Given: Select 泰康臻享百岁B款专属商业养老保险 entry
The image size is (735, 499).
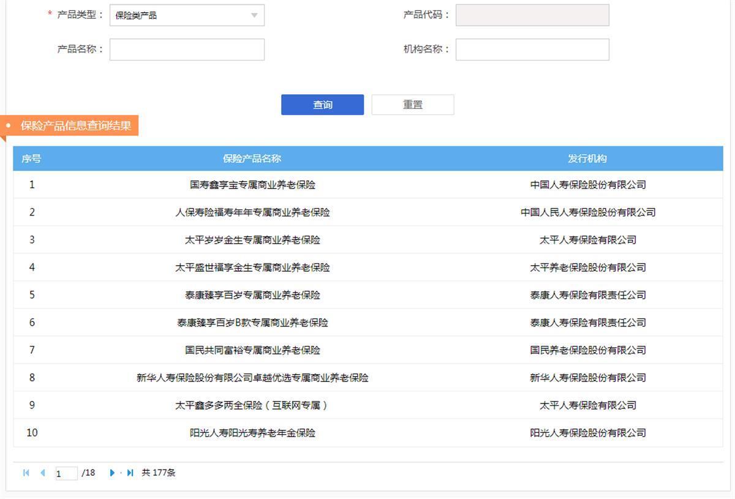Looking at the screenshot, I should pos(252,323).
